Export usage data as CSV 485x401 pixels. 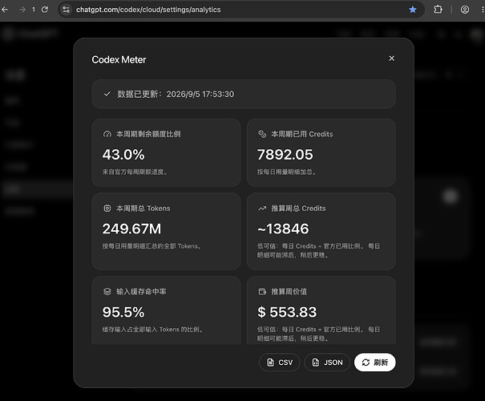pyautogui.click(x=280, y=363)
